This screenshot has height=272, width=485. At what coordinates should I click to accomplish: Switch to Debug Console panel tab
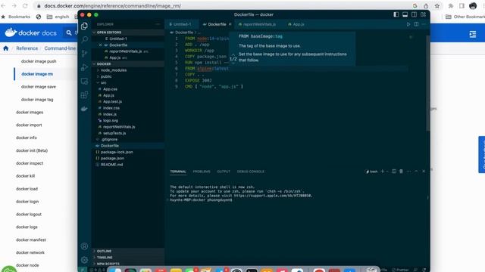tap(251, 172)
